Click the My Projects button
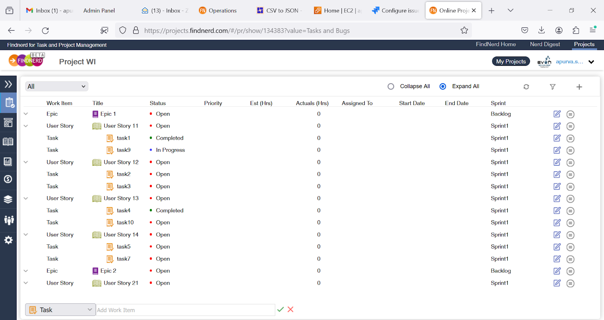The height and width of the screenshot is (320, 604). click(511, 61)
